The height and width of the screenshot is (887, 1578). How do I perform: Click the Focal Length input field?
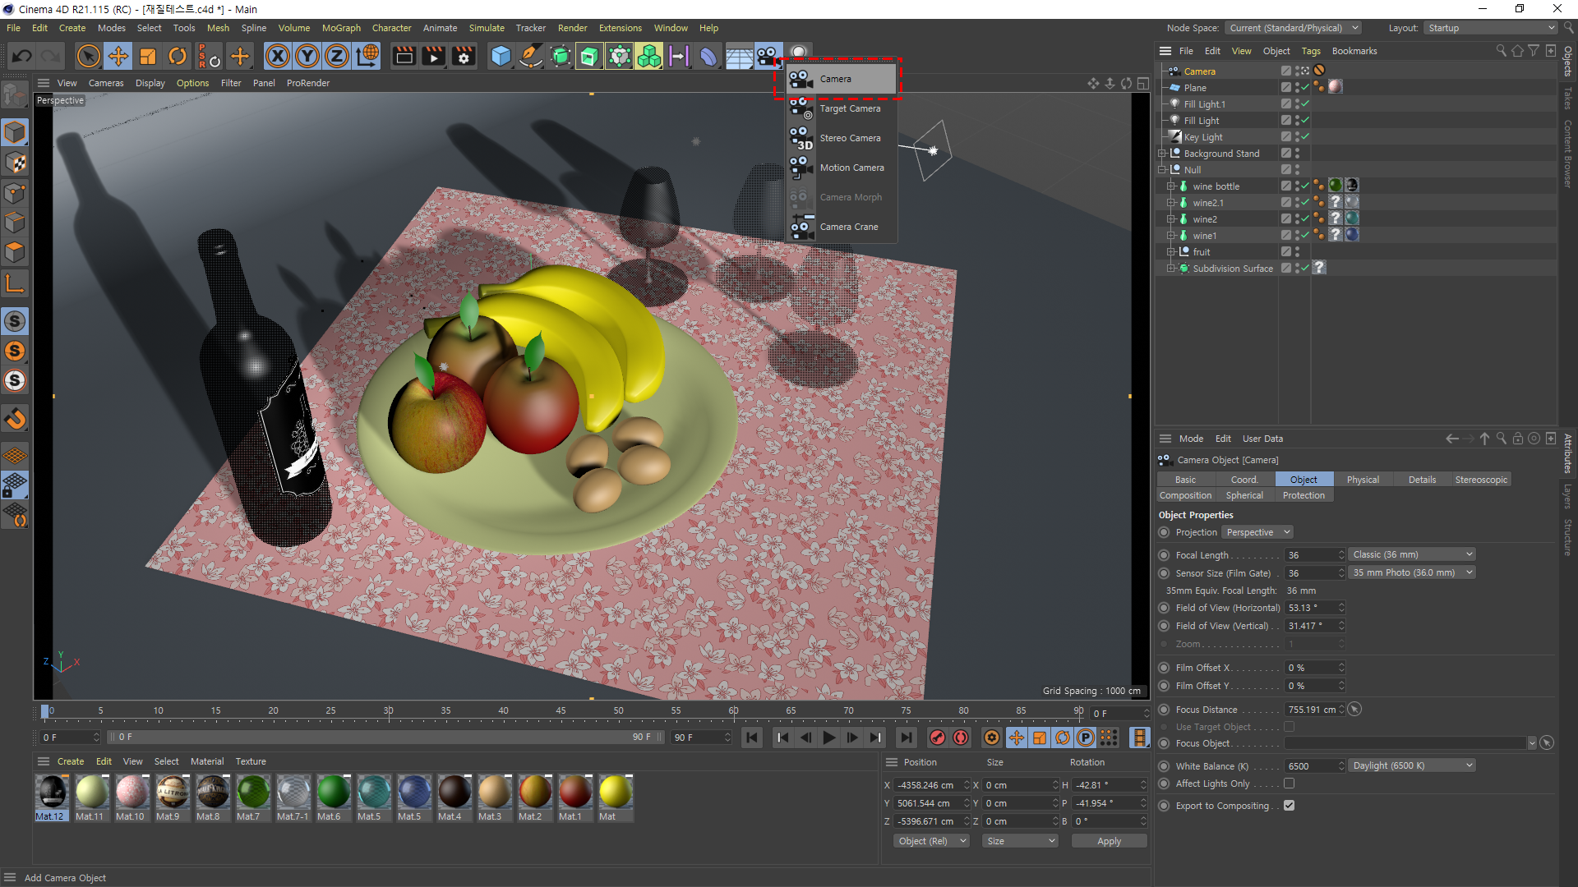1311,555
